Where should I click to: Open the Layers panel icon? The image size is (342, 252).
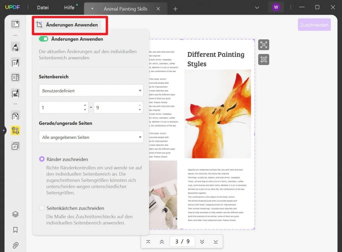tap(15, 214)
